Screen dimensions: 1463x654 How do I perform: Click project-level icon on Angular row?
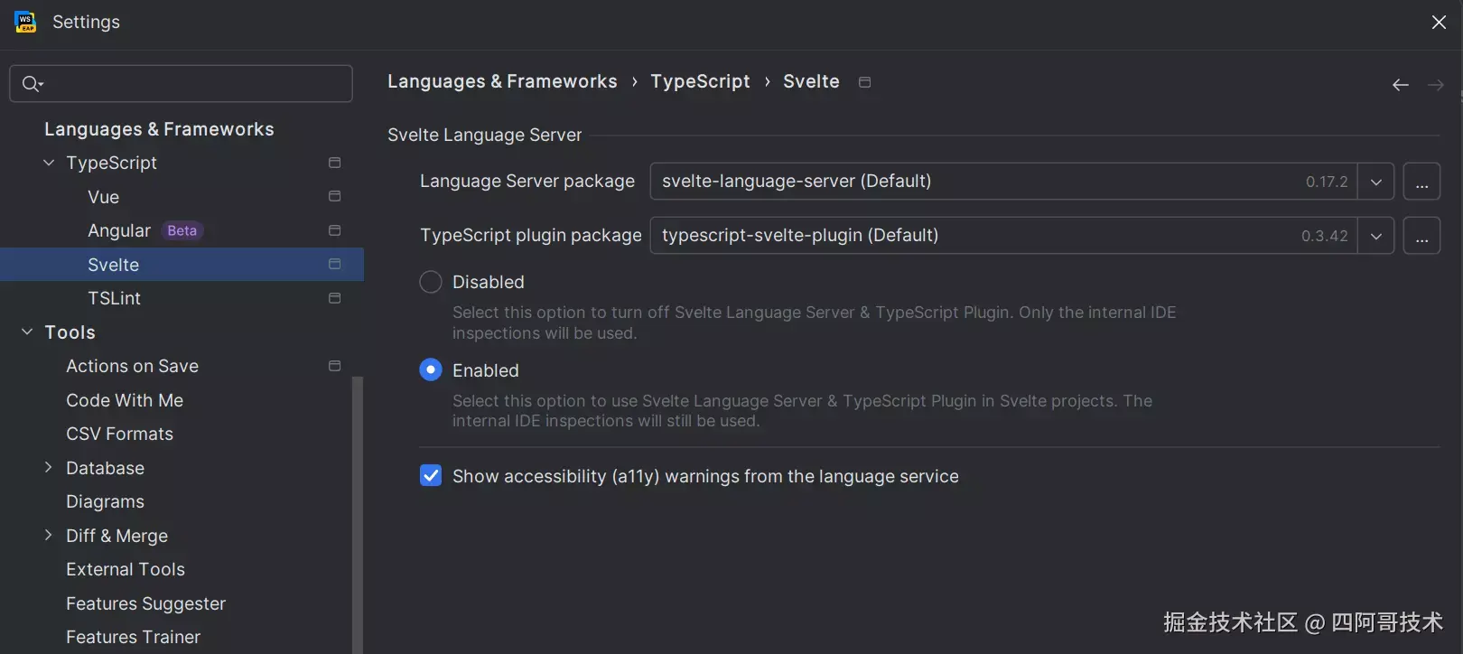click(334, 230)
